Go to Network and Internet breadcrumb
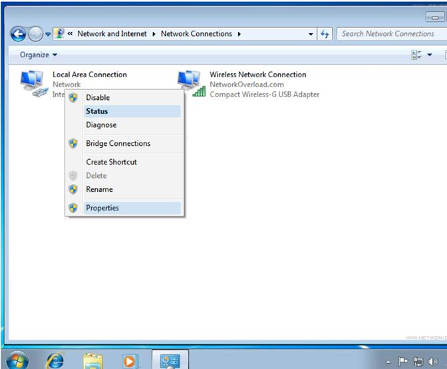447x369 pixels. pyautogui.click(x=112, y=34)
